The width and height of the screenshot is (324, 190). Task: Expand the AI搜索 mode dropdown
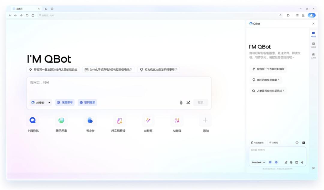tap(40, 102)
